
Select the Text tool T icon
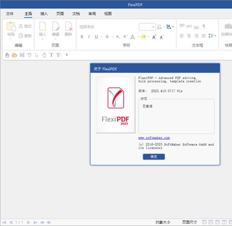[51, 55]
